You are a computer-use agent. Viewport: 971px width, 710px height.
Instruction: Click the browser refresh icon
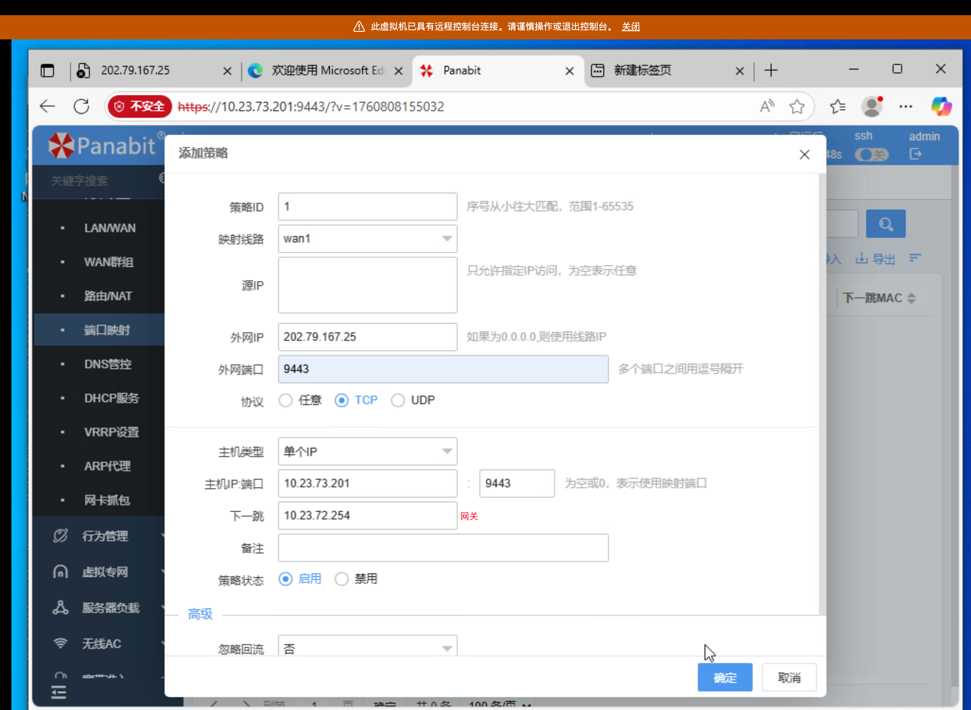[81, 106]
